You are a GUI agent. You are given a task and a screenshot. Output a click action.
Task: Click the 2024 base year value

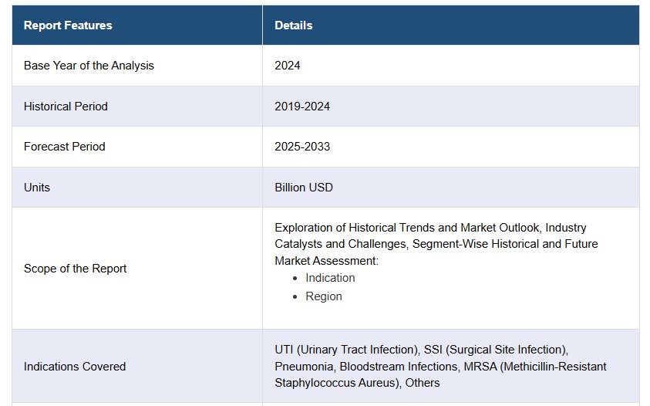pyautogui.click(x=288, y=66)
